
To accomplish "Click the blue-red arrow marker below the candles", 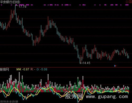I will [115, 66].
